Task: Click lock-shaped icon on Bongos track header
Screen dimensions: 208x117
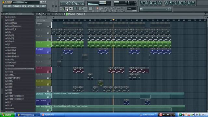Action: coord(48,27)
